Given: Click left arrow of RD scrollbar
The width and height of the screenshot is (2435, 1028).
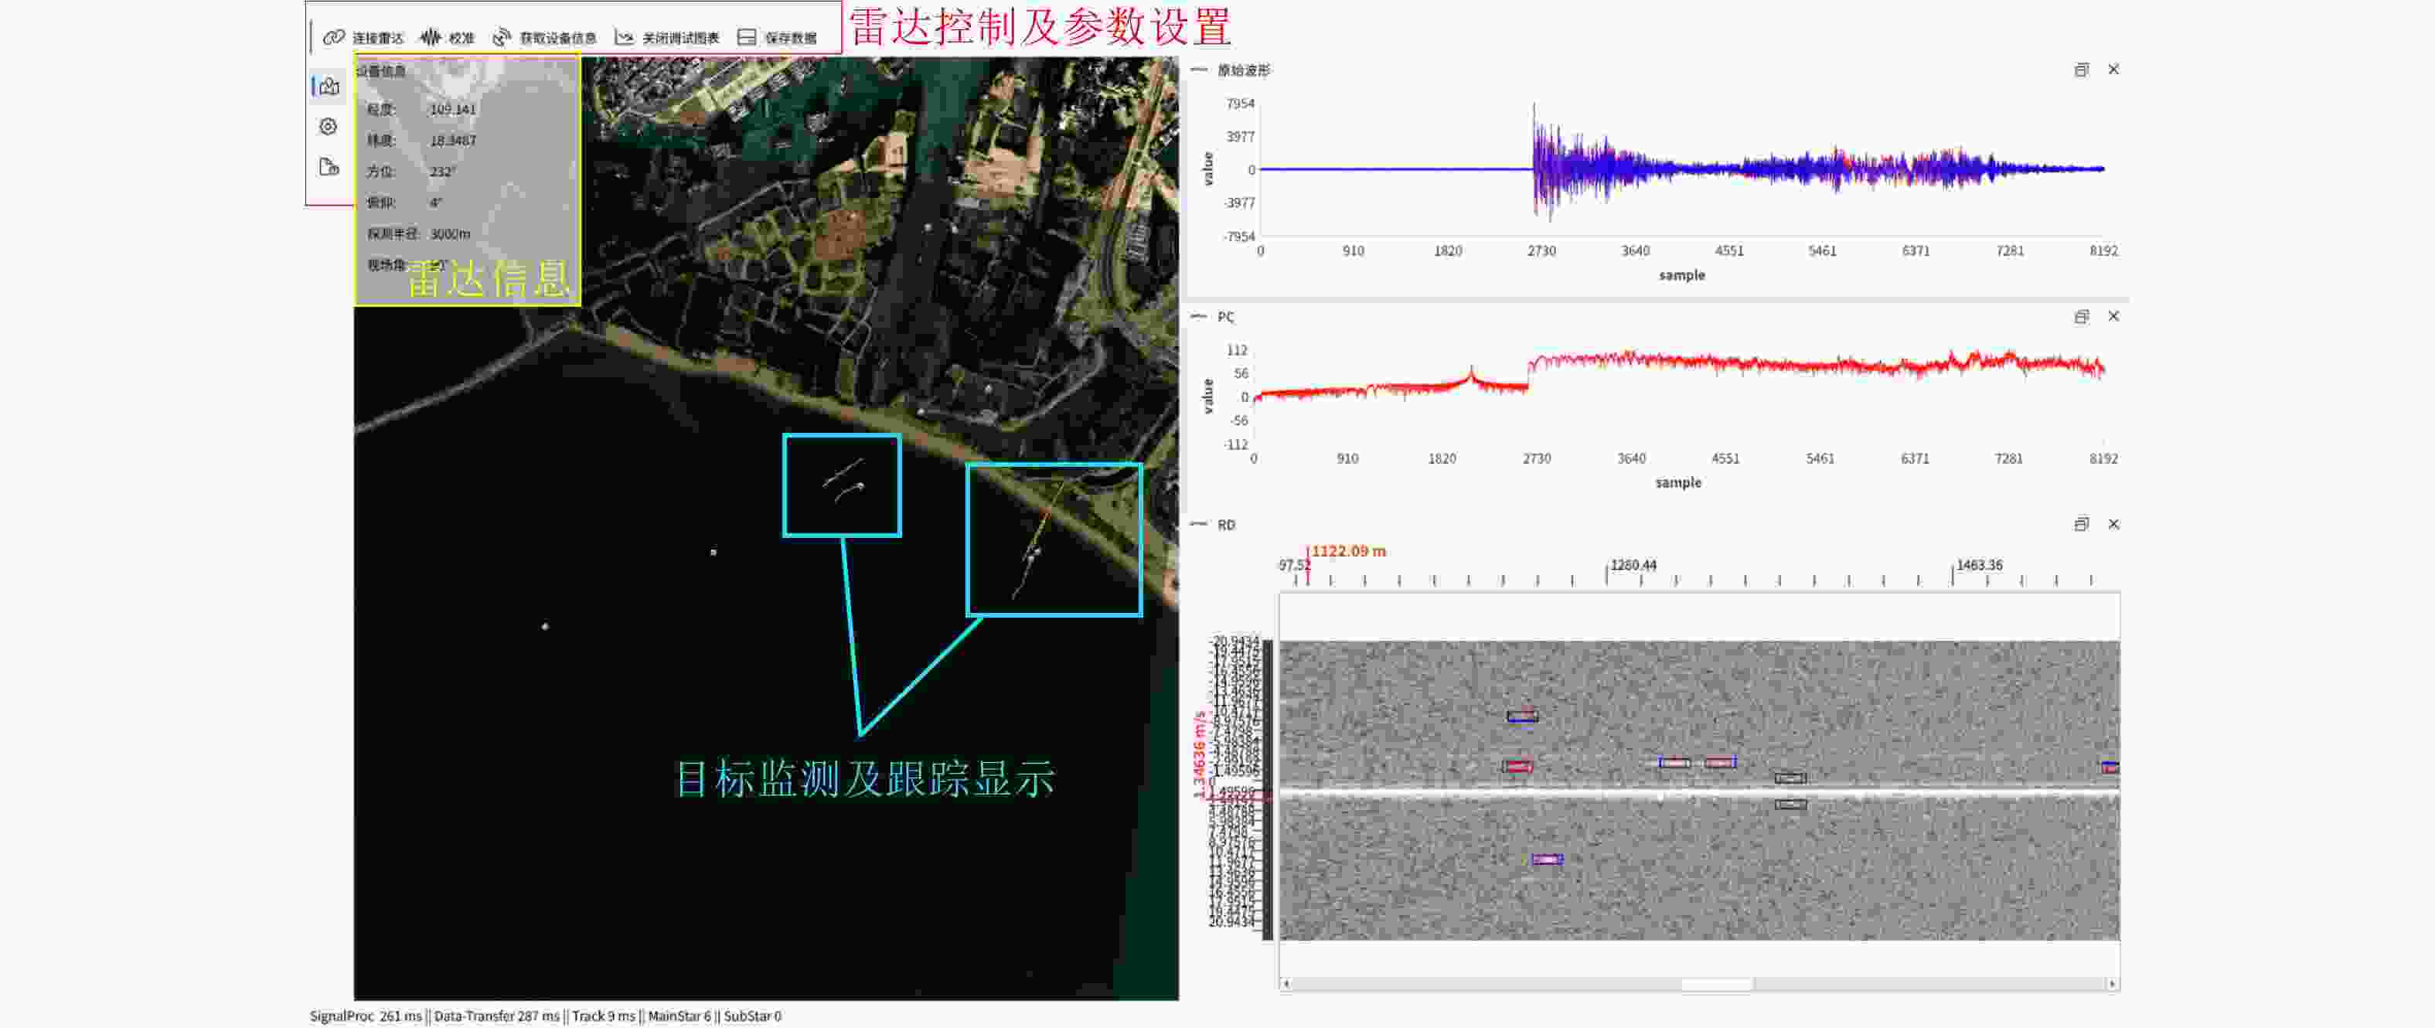Looking at the screenshot, I should 1286,984.
